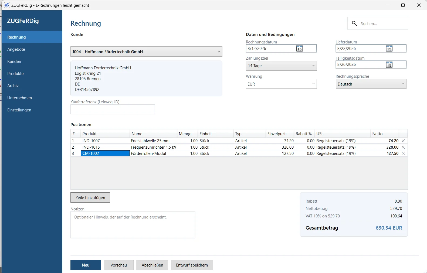427x273 pixels.
Task: Click the customer address DE314567892 line
Action: 87,90
